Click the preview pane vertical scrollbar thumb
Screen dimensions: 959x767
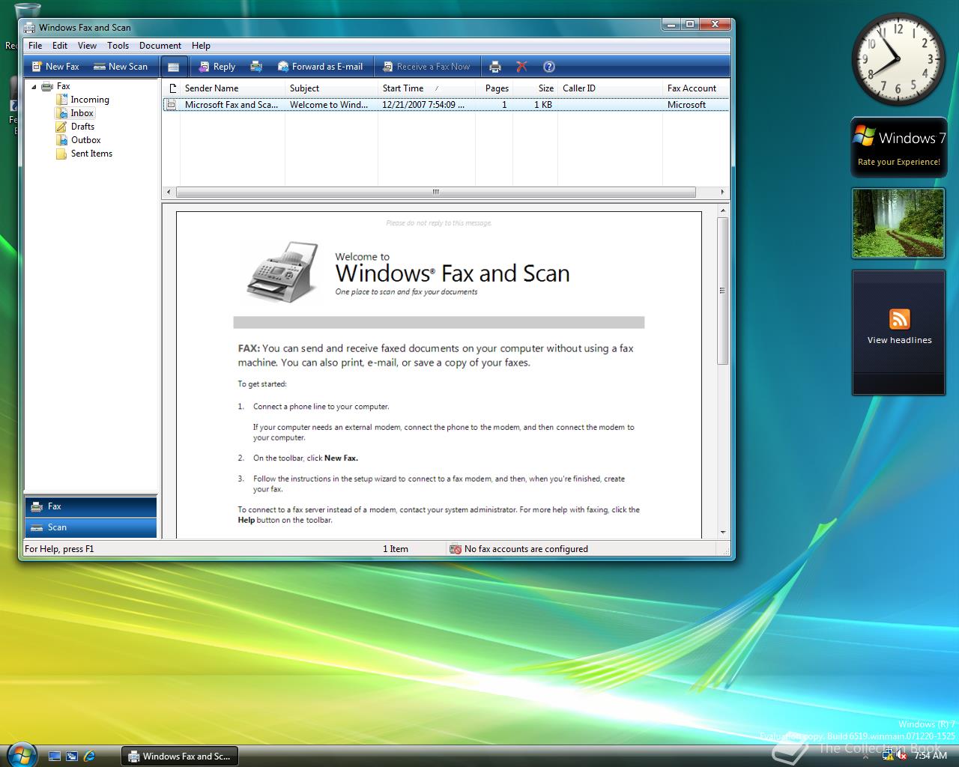[x=722, y=291]
